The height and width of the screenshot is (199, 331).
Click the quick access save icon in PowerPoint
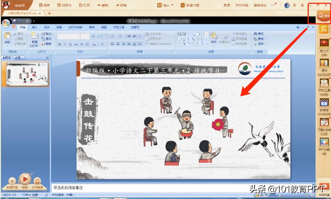pyautogui.click(x=15, y=21)
